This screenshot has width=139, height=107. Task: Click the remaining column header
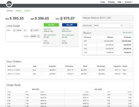tap(101, 66)
